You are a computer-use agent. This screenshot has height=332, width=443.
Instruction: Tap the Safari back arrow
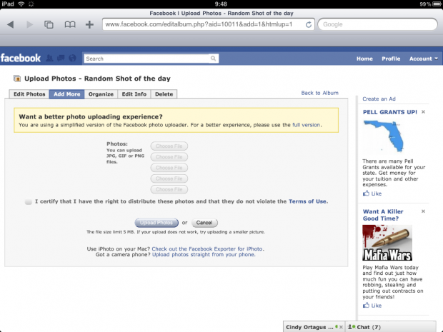(11, 24)
